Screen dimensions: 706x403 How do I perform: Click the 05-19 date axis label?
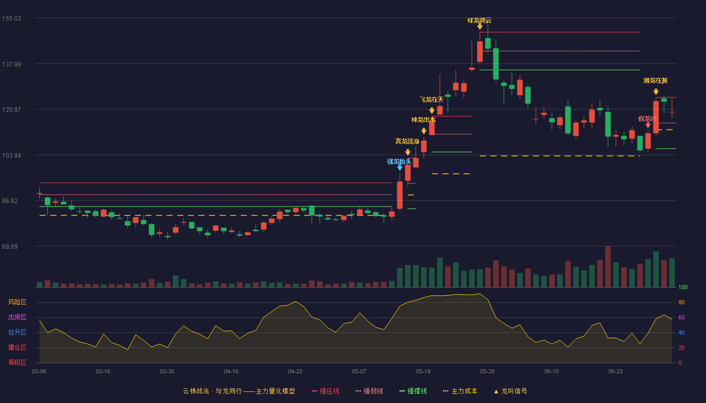tap(423, 371)
